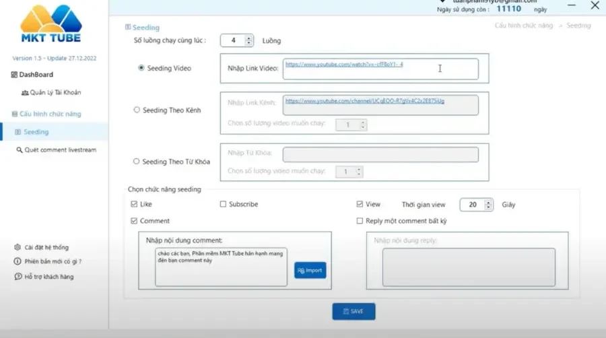Minimize the MKT Tube window
606x338 pixels.
pyautogui.click(x=572, y=5)
